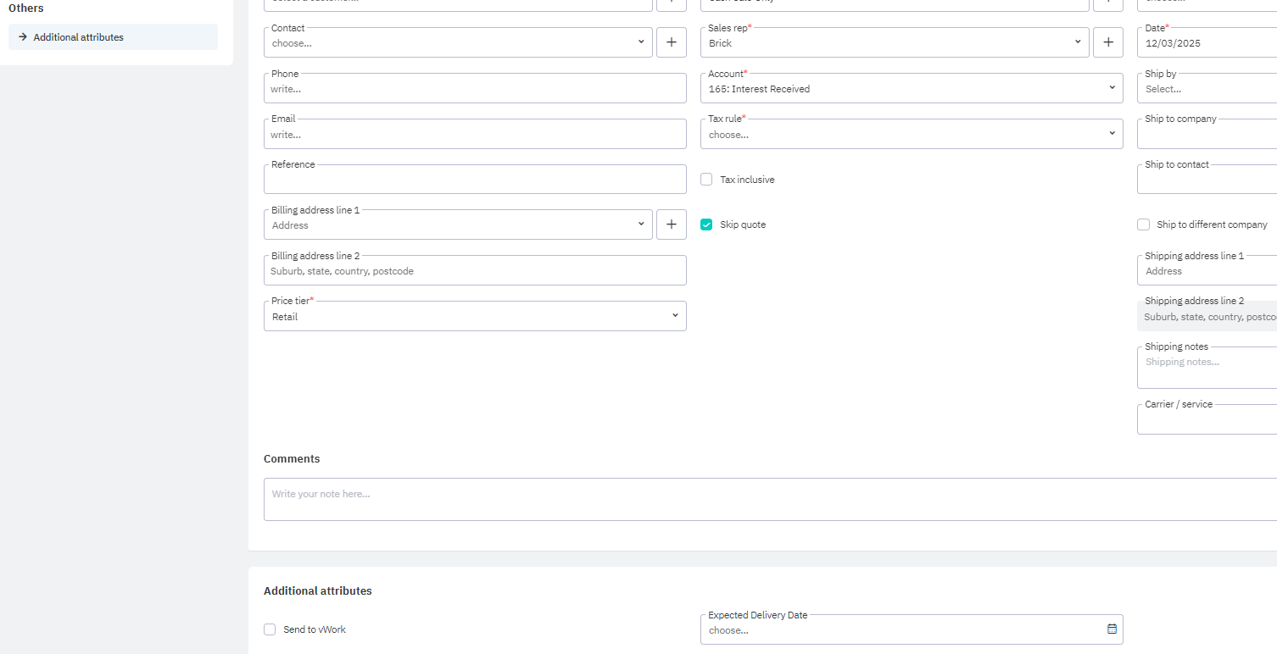Open calendar icon in Expected Delivery Date
1277x654 pixels.
[1112, 629]
